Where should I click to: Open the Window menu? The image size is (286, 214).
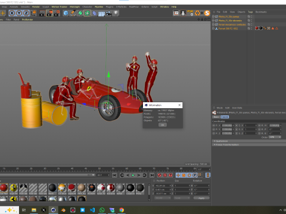(x=164, y=7)
